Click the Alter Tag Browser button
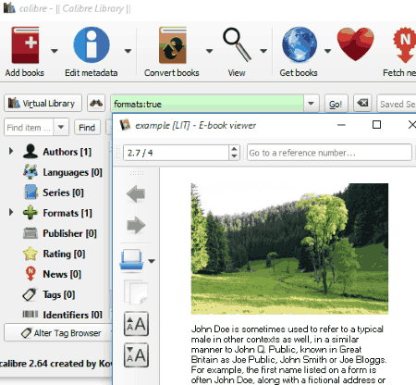The height and width of the screenshot is (385, 416). (x=58, y=332)
